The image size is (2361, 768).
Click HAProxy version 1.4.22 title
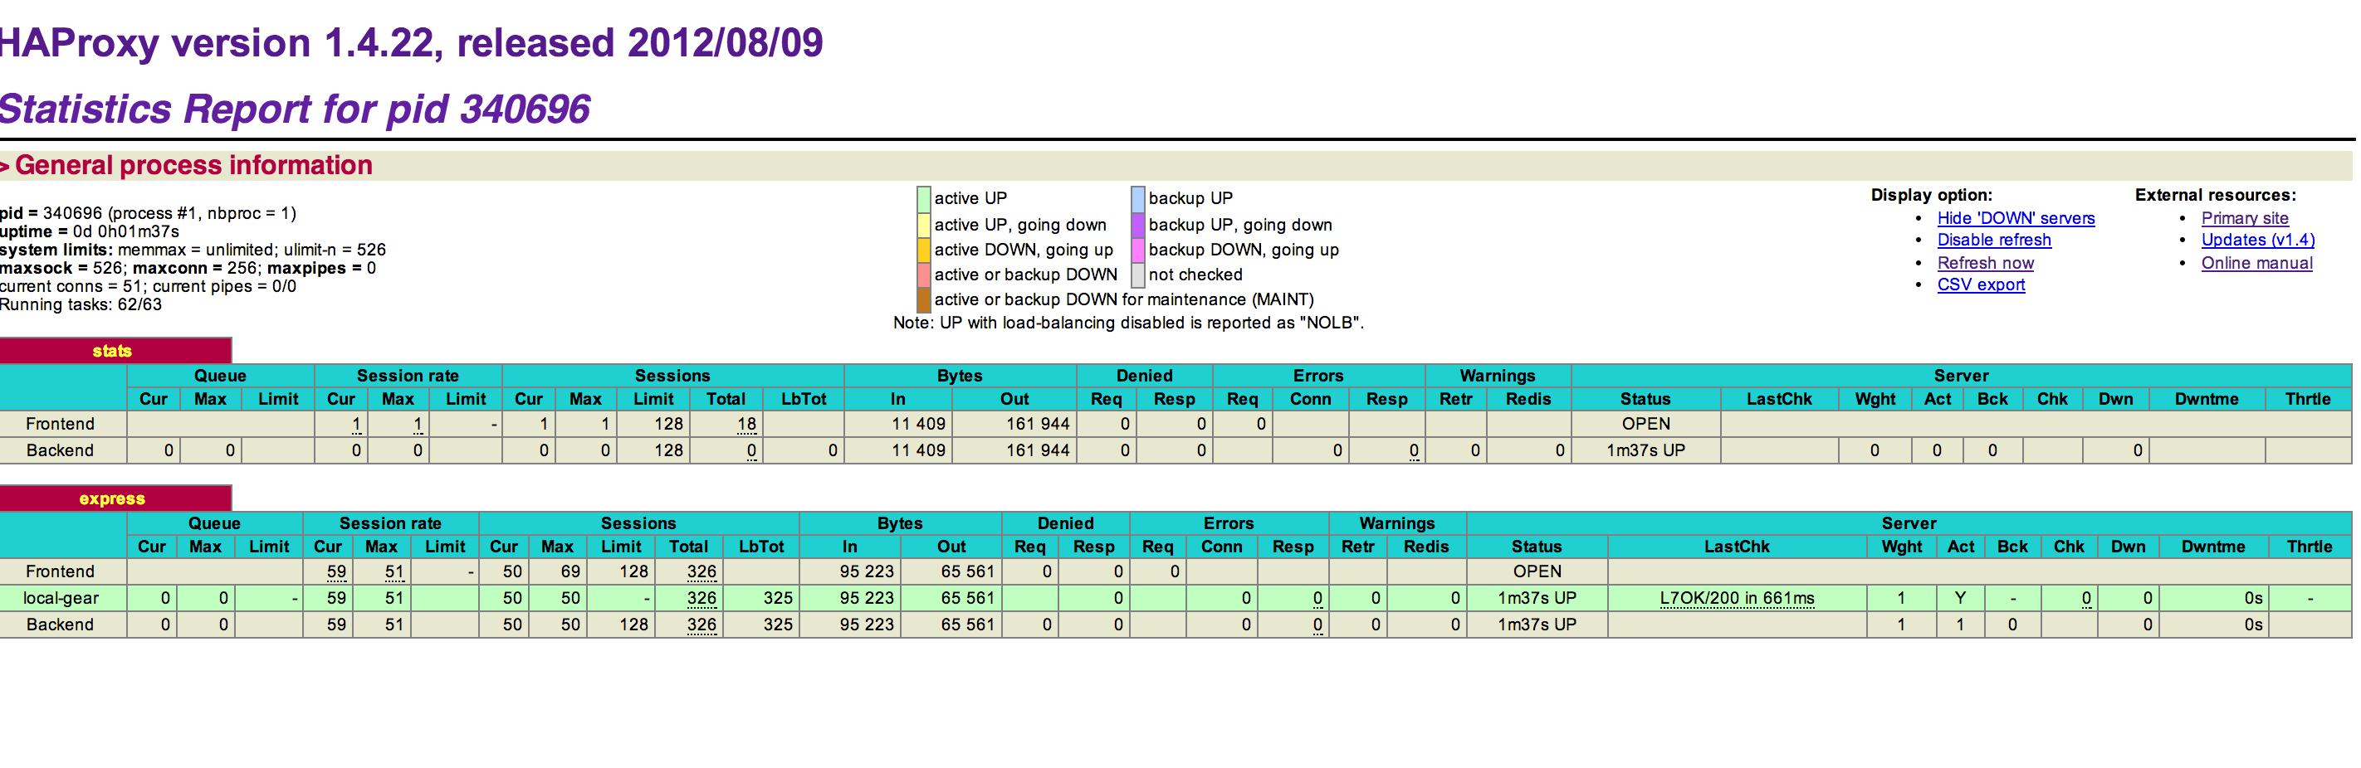point(411,43)
